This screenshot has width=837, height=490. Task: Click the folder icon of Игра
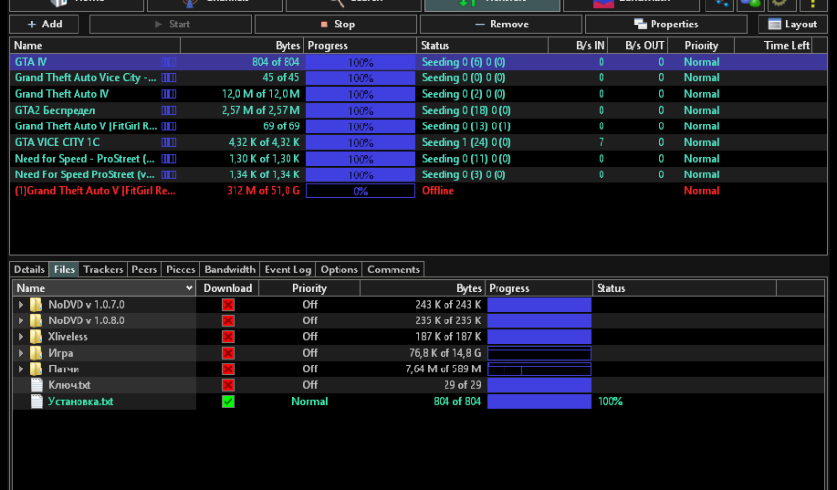tap(36, 353)
